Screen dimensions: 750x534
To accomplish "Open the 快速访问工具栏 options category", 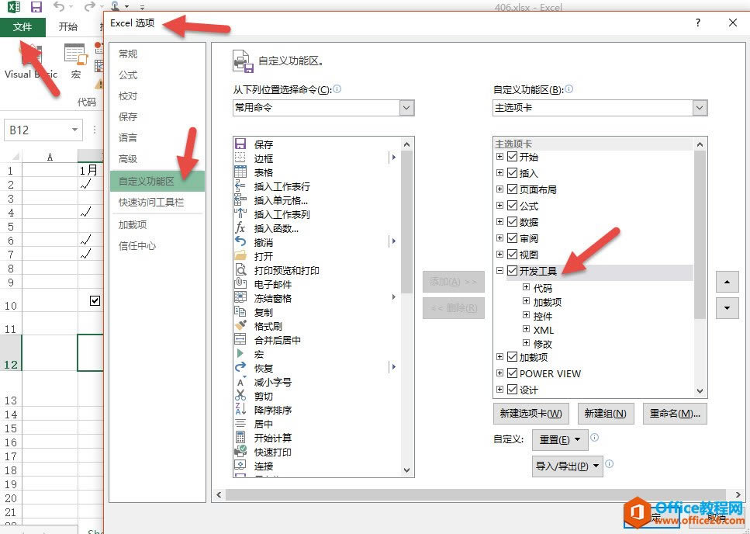I will (157, 203).
